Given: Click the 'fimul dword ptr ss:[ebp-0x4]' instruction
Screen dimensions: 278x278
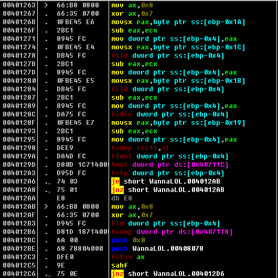Looking at the screenshot, I should [x=170, y=156].
